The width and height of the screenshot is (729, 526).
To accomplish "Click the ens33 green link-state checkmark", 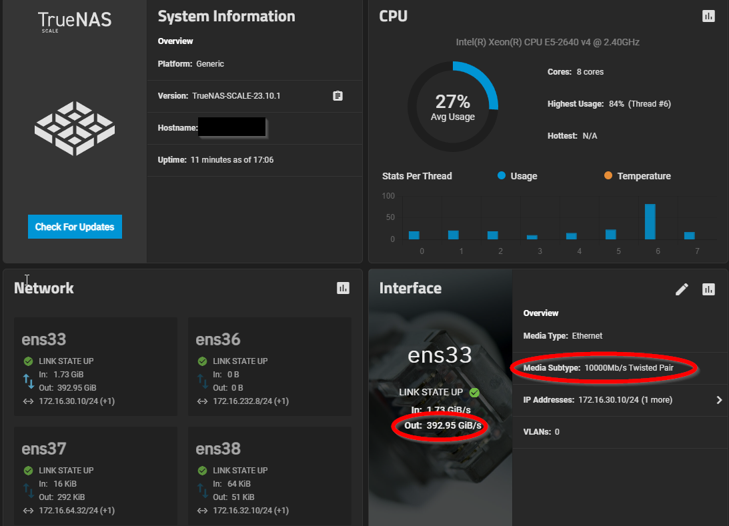I will pos(28,361).
